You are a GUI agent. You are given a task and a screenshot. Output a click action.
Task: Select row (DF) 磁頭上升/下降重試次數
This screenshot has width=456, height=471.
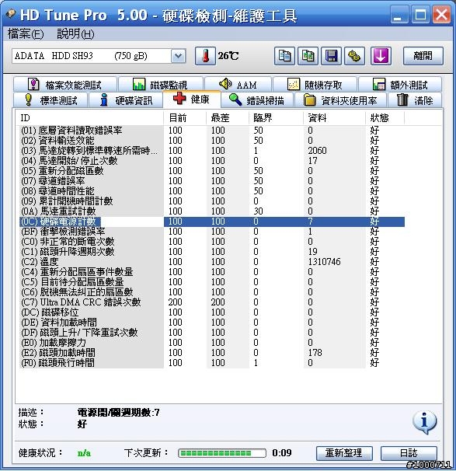click(212, 332)
